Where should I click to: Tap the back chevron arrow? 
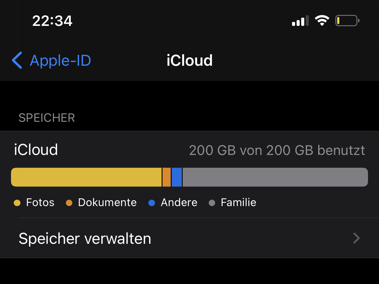pos(17,60)
